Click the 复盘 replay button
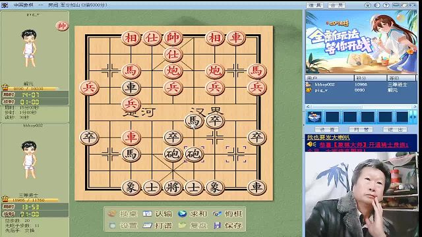 [193, 225]
